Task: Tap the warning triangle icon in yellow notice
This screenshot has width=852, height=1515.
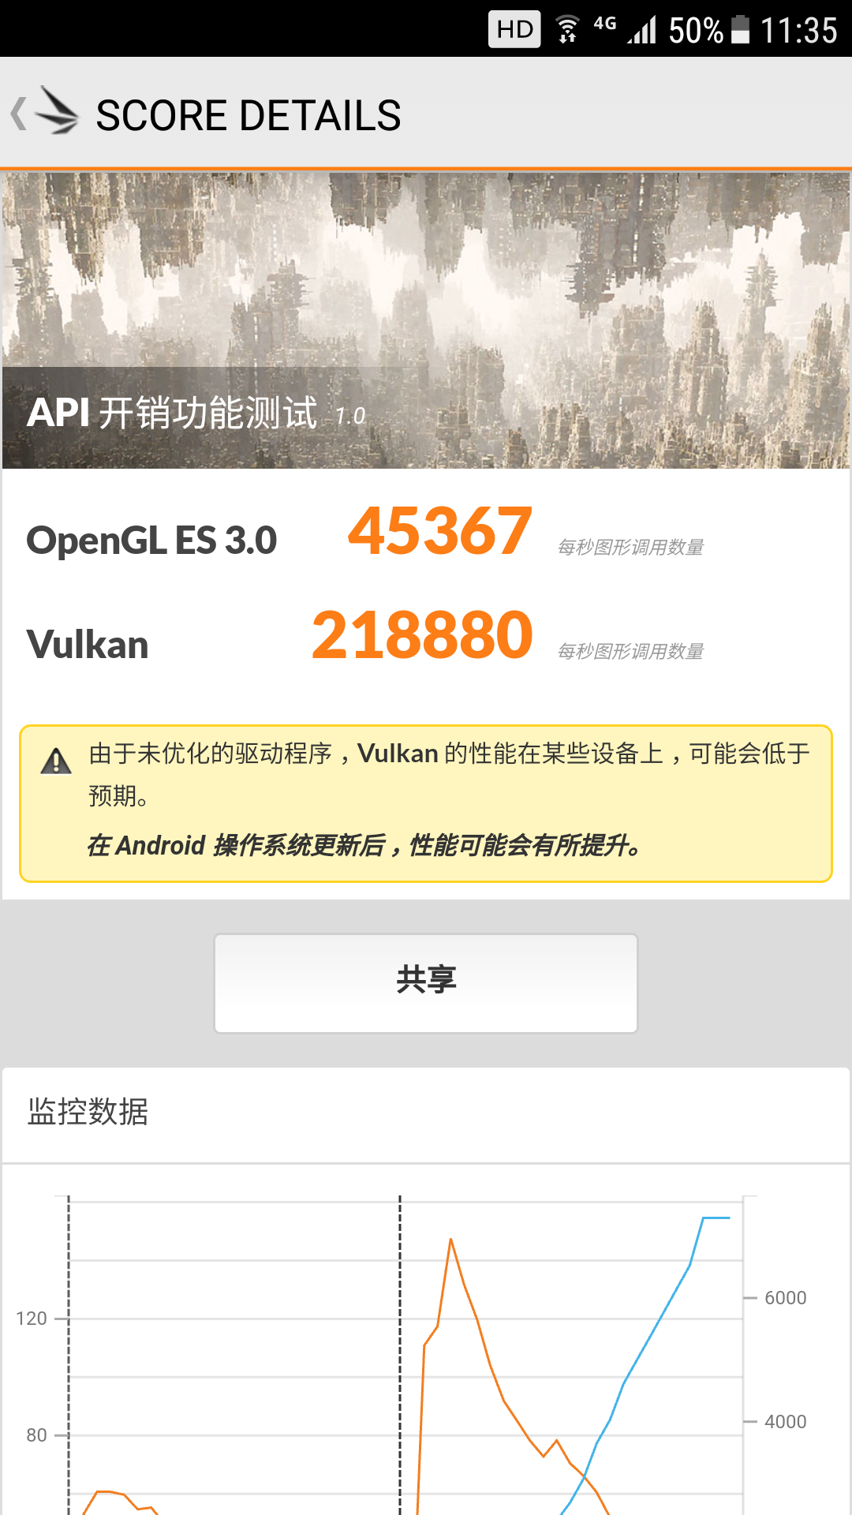Action: tap(56, 761)
